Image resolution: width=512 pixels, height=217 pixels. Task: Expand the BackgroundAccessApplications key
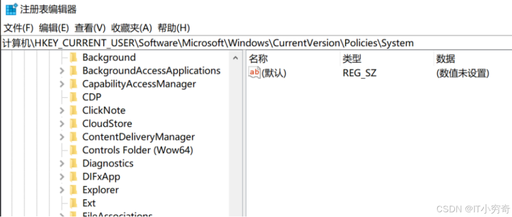point(62,71)
